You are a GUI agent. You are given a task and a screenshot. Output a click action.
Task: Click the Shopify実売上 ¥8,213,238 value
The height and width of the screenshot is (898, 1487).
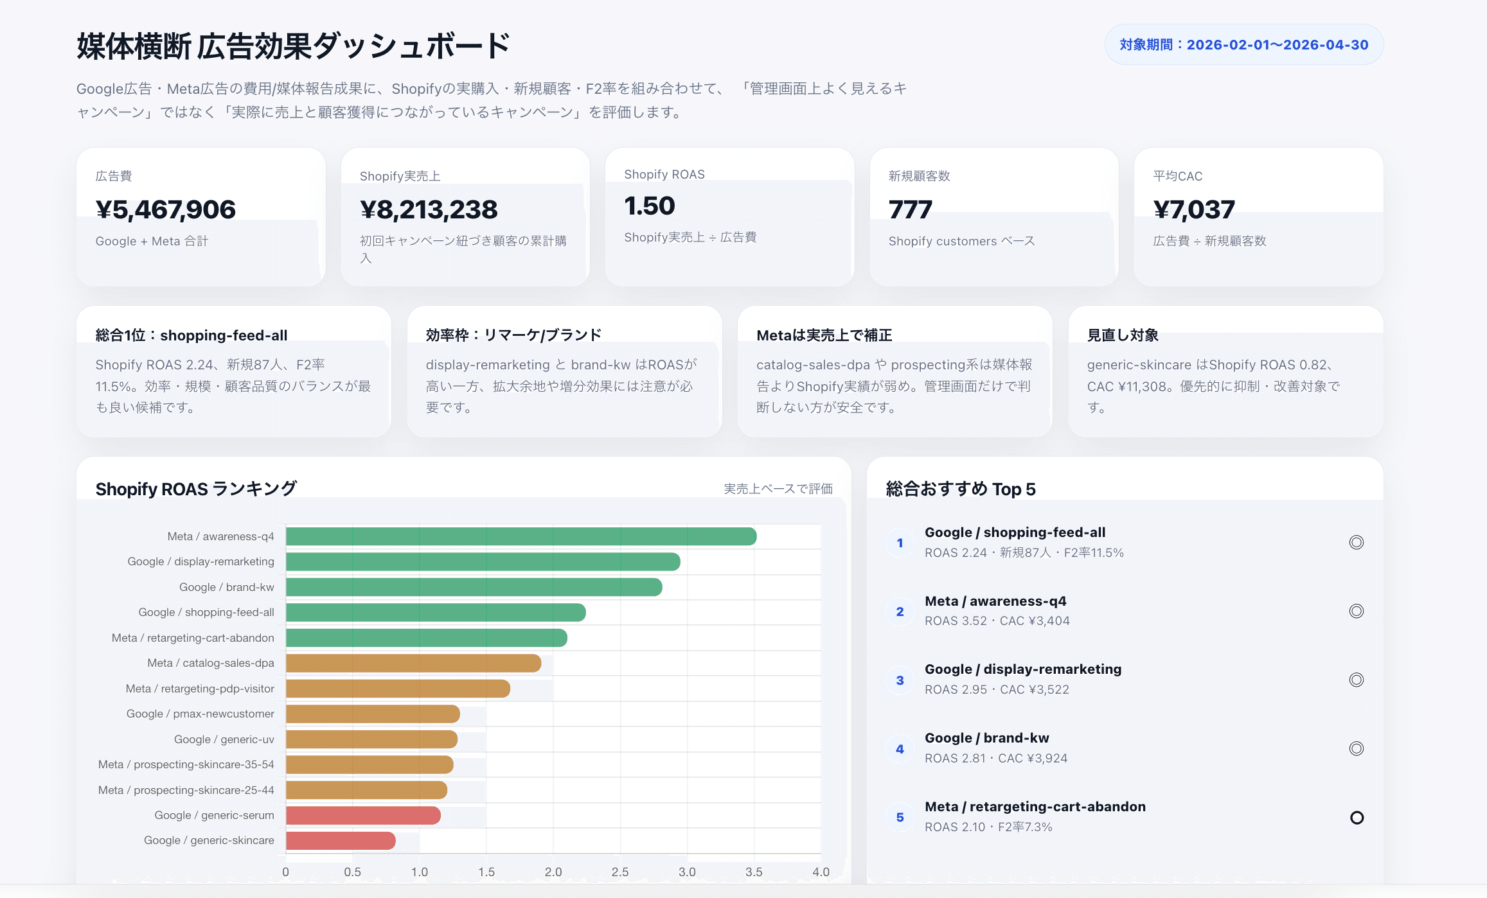(x=429, y=209)
